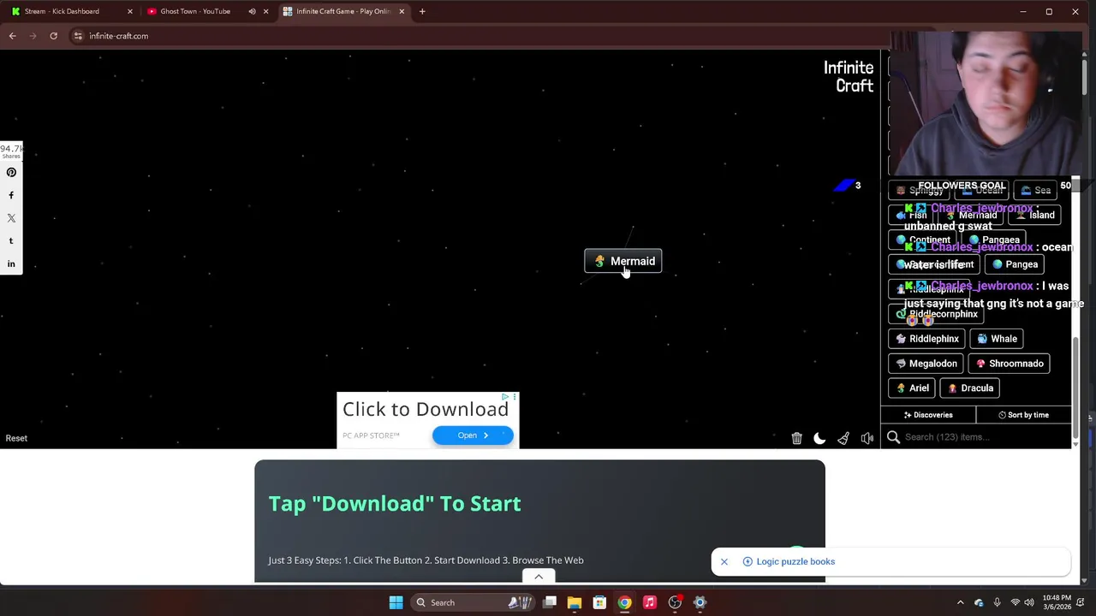Open Microsoft Store from taskbar
The image size is (1096, 616).
click(x=599, y=602)
